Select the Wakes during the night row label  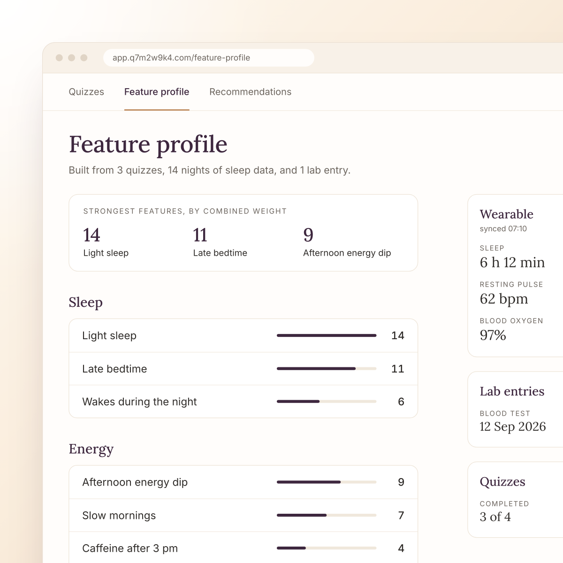click(x=139, y=402)
